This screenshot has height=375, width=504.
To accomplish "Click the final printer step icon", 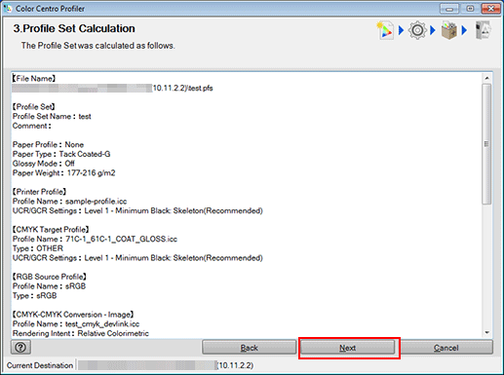I will tap(483, 30).
